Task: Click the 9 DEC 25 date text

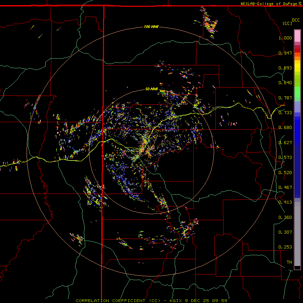Action: click(x=197, y=301)
